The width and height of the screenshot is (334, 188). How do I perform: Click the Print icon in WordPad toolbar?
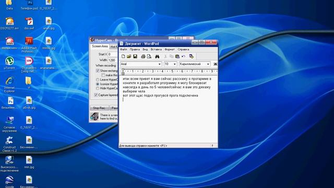point(143,56)
